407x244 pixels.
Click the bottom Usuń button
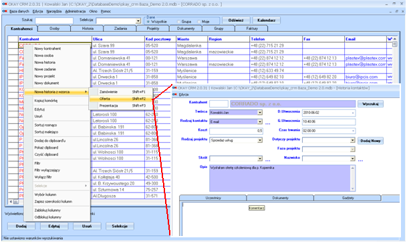(x=87, y=226)
